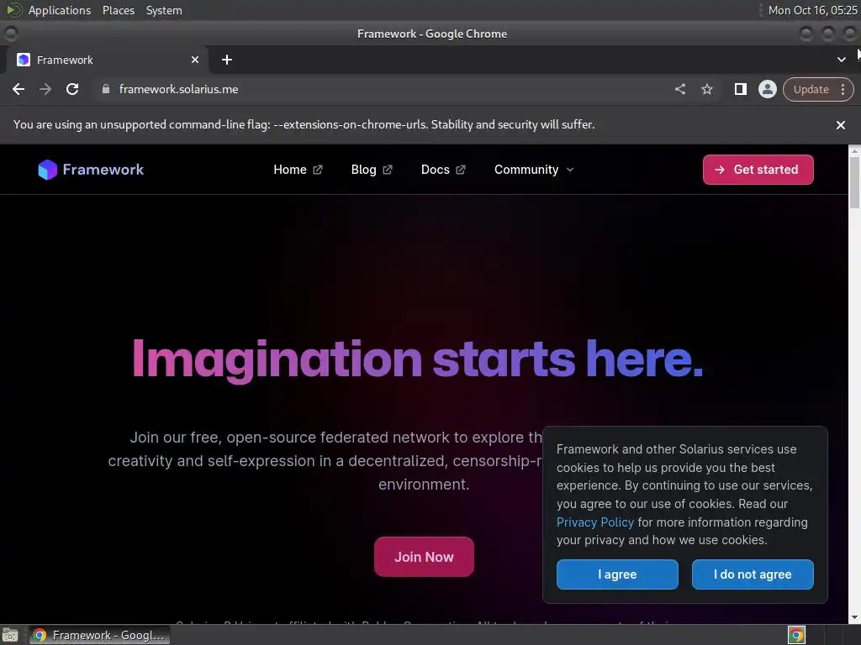Click external link icon beside Docs

coord(461,170)
